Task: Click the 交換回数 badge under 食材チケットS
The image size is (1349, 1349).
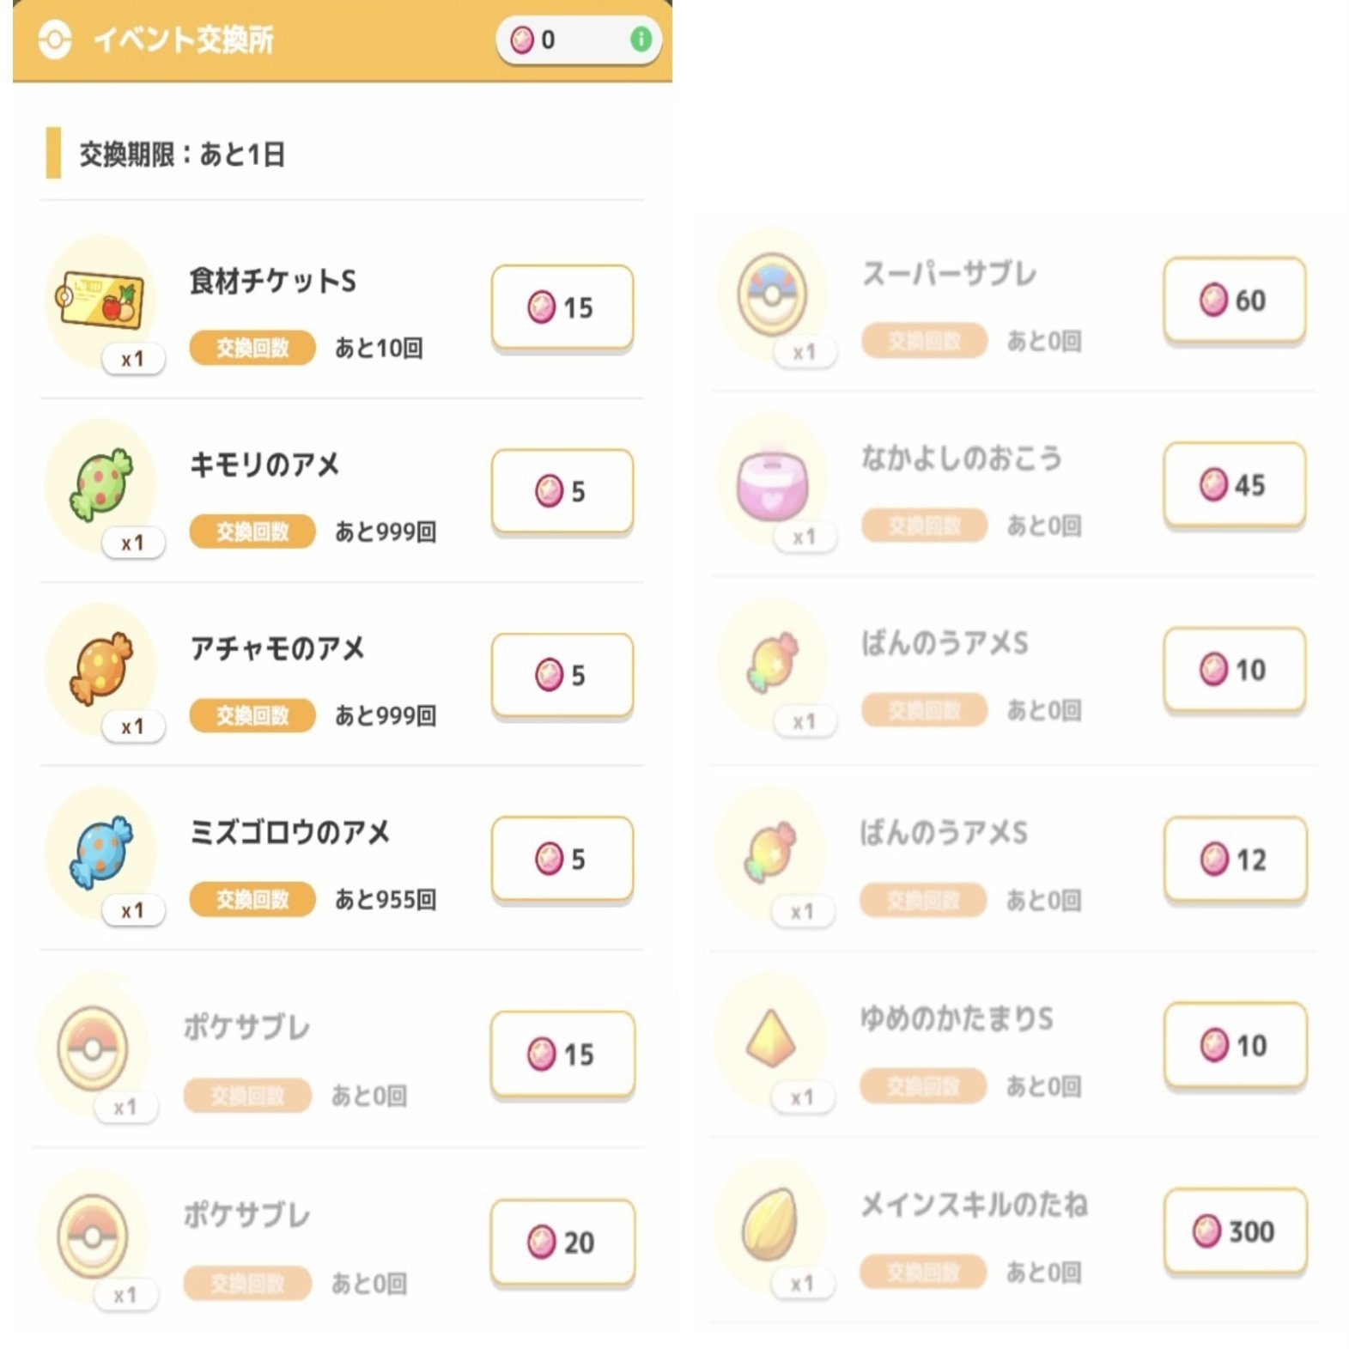Action: 250,349
